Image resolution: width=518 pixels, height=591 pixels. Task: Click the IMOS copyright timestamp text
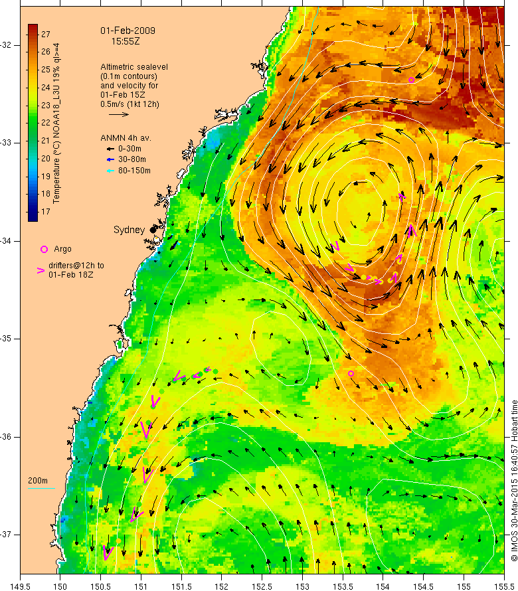(514, 481)
